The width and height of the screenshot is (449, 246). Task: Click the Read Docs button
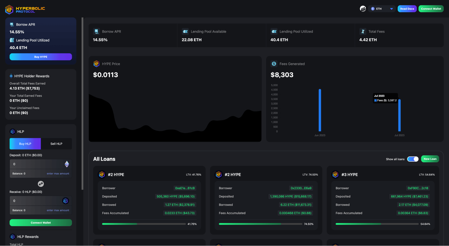(407, 9)
